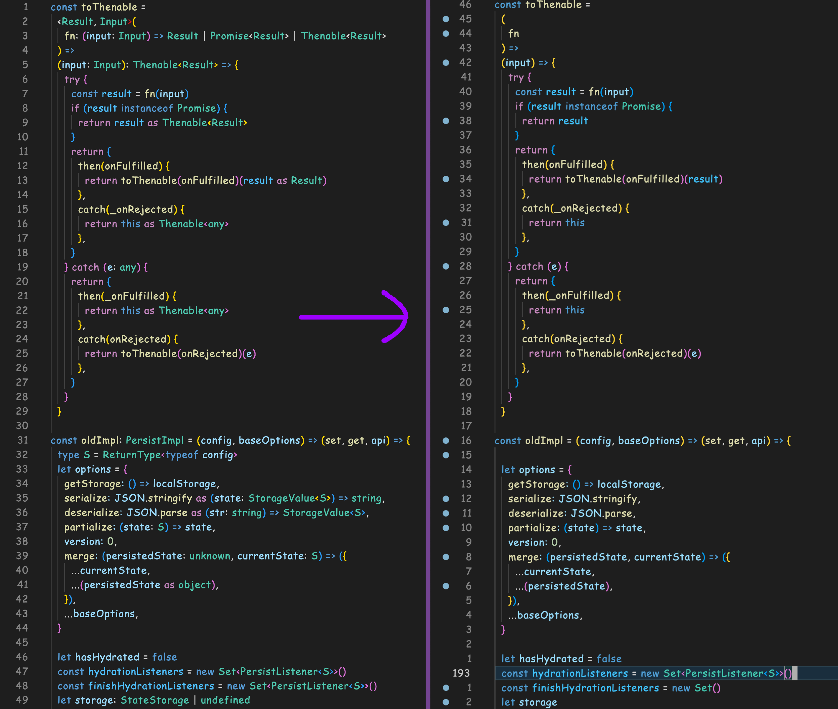Click line number 193 in right pane
Screen dimensions: 838x709
(x=461, y=673)
